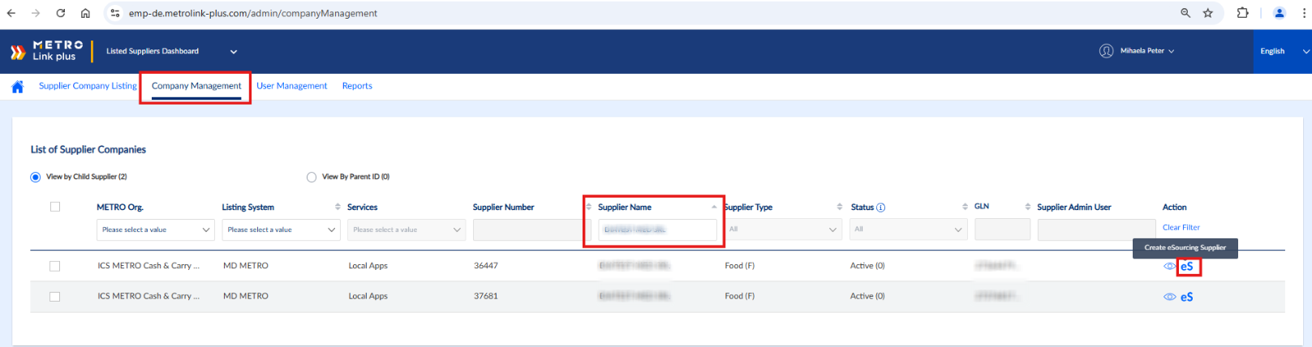Screen dimensions: 1312x347
Task: Click supplier number 37681 cell
Action: click(x=486, y=297)
